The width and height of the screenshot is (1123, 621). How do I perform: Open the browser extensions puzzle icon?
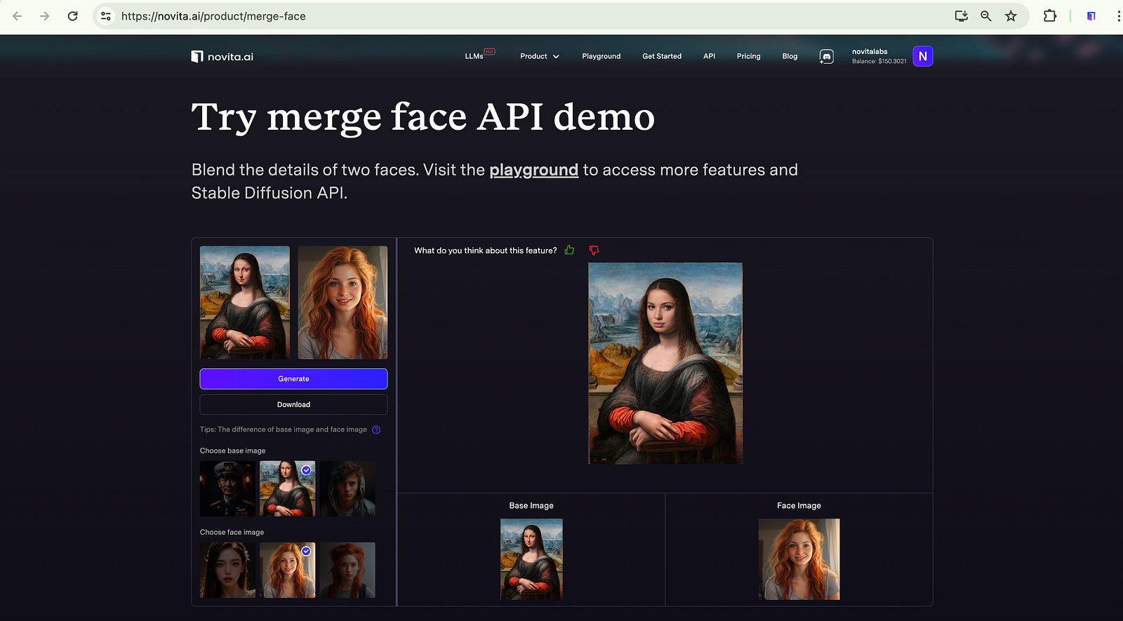coord(1050,16)
